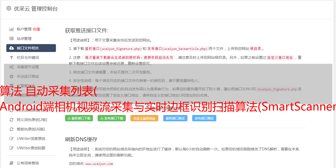Click the /ucaiyun_Signature.php URI text
This screenshot has height=168, width=336.
pyautogui.click(x=277, y=89)
